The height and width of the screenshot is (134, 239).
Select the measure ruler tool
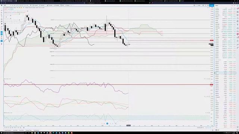(x=1, y=26)
